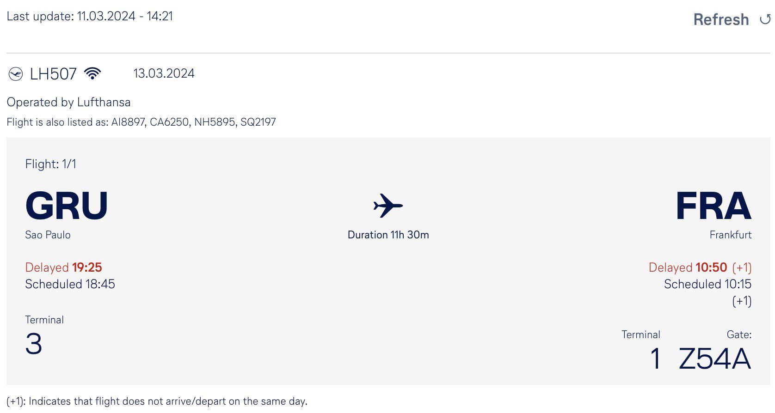The width and height of the screenshot is (775, 413).
Task: Click the Operated by Lufthansa text
Action: click(x=68, y=102)
